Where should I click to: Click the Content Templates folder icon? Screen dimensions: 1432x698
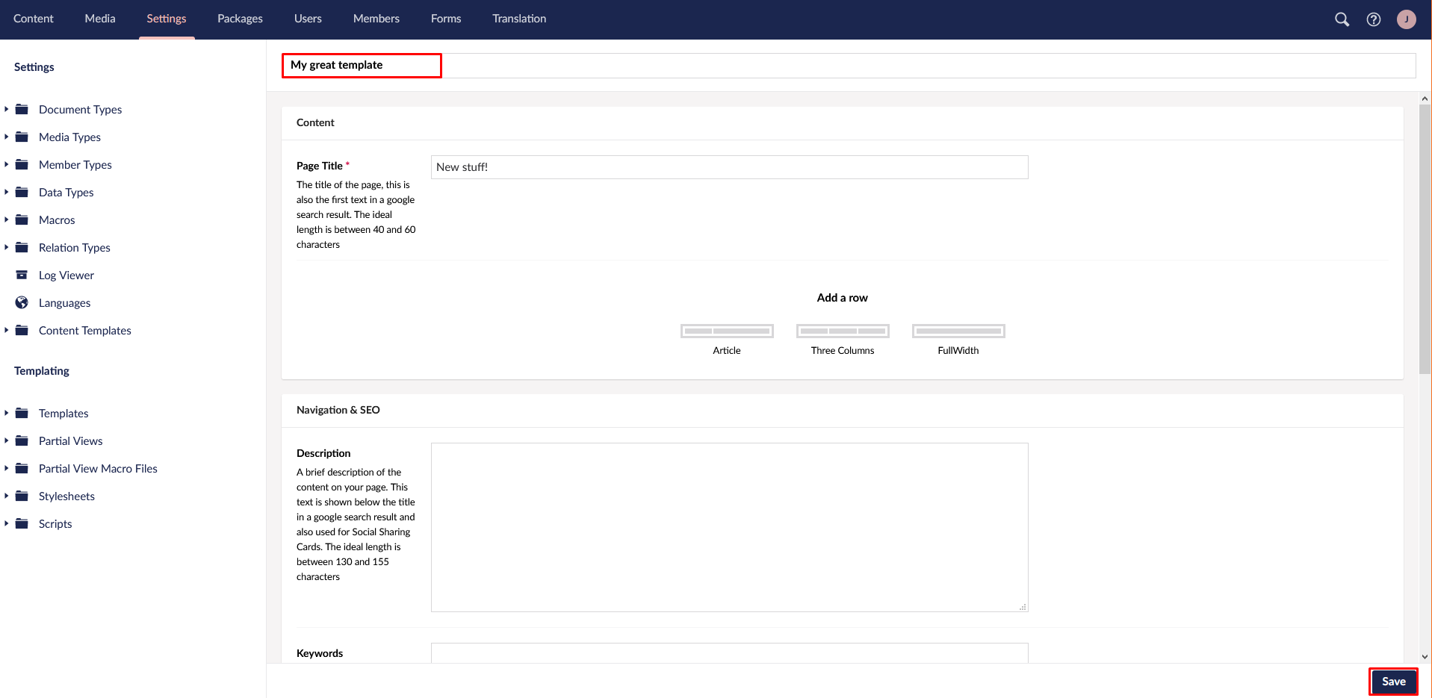click(22, 330)
